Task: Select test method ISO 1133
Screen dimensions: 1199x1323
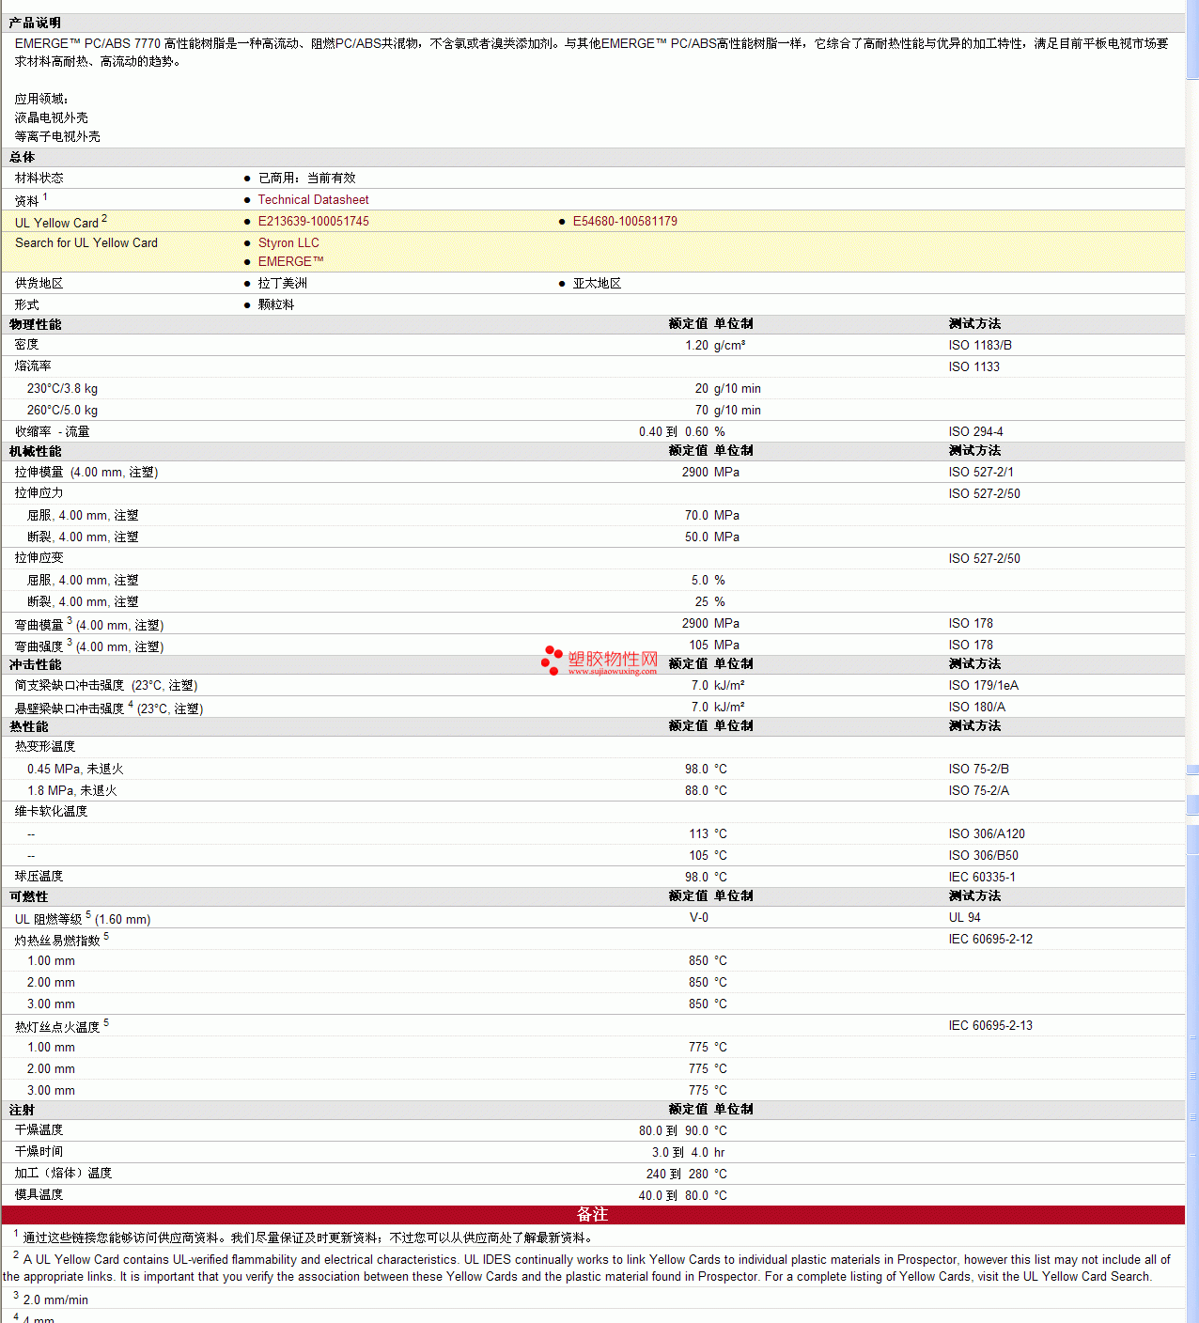Action: [x=973, y=366]
